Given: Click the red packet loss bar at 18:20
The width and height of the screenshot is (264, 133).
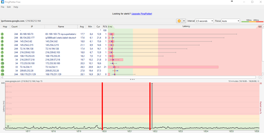Looking at the screenshot, I should (102, 106).
